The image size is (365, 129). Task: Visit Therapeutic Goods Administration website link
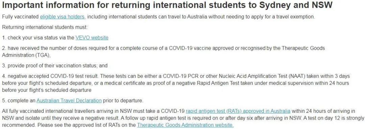(185, 125)
